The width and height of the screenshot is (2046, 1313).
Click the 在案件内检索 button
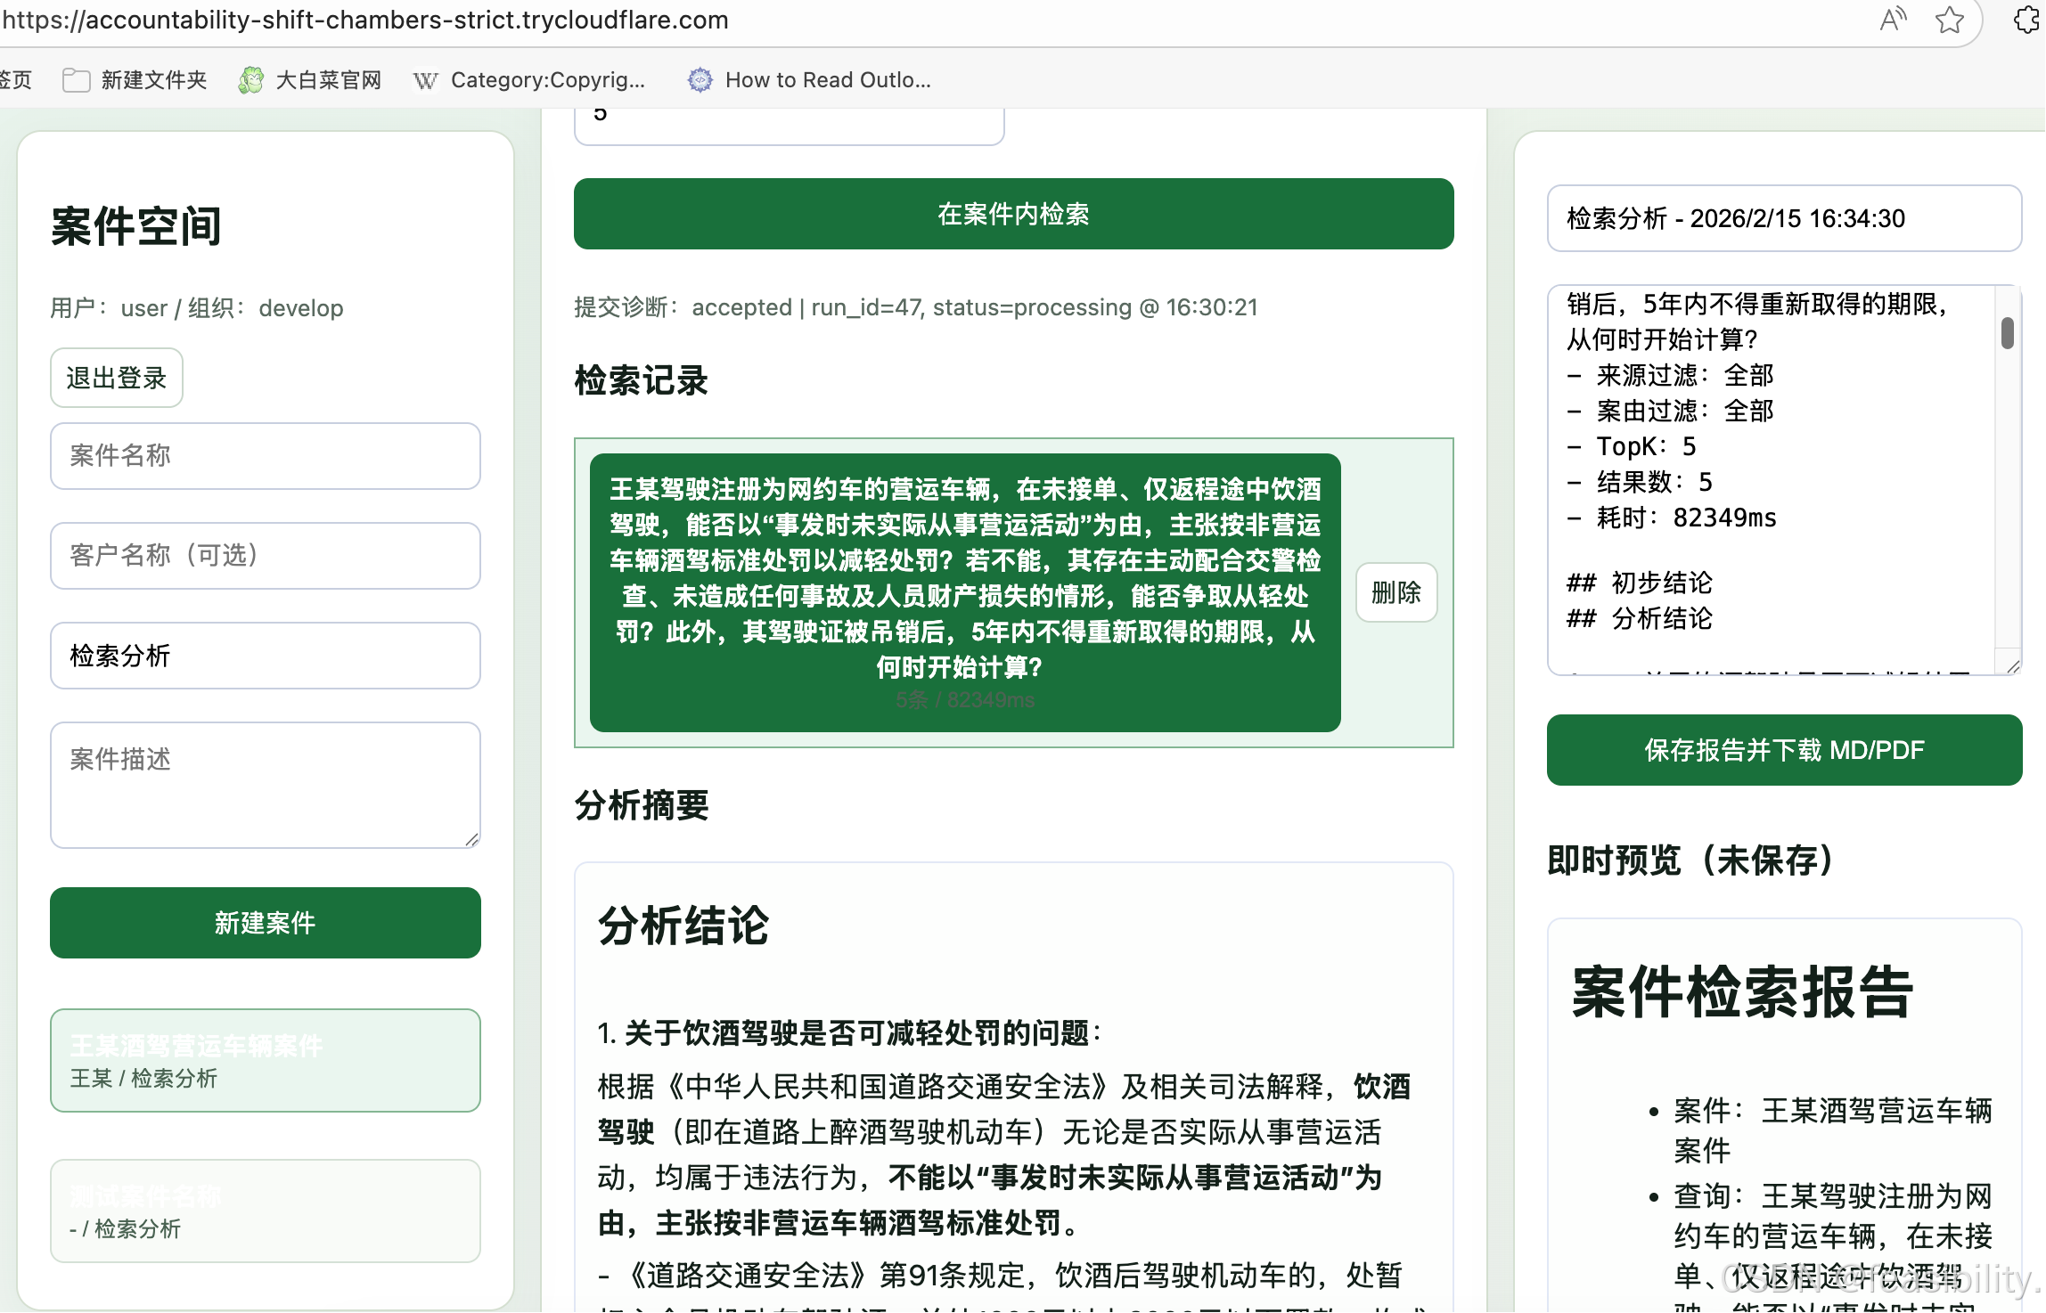tap(1013, 214)
